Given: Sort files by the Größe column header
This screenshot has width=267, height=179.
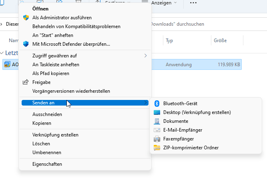Looking at the screenshot, I should [x=220, y=41].
